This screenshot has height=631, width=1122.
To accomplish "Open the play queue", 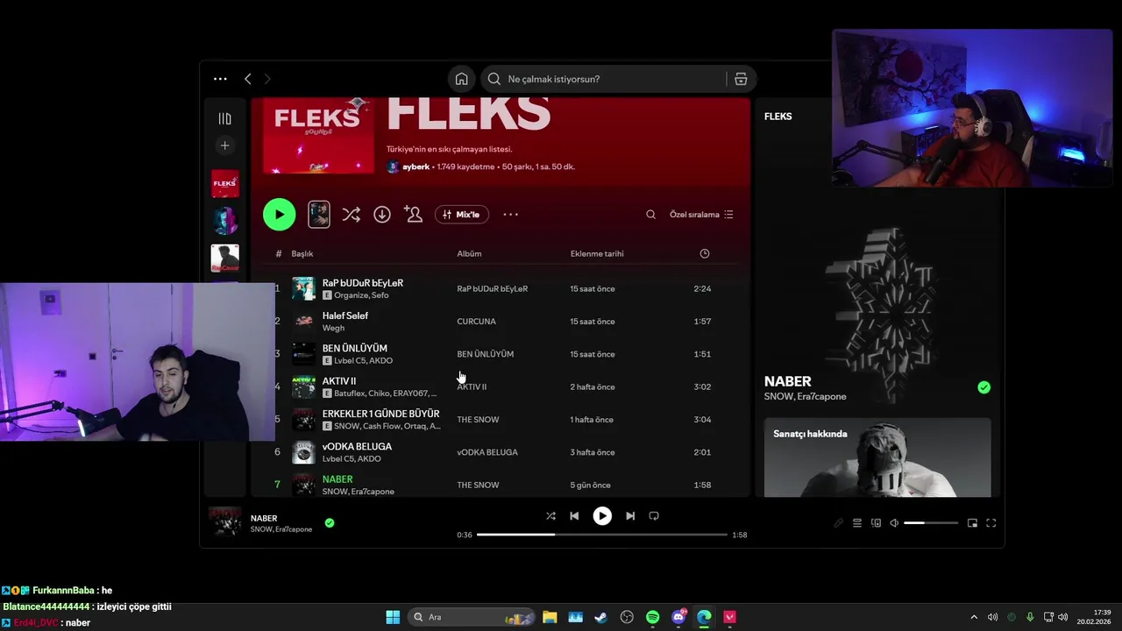I will coord(857,523).
